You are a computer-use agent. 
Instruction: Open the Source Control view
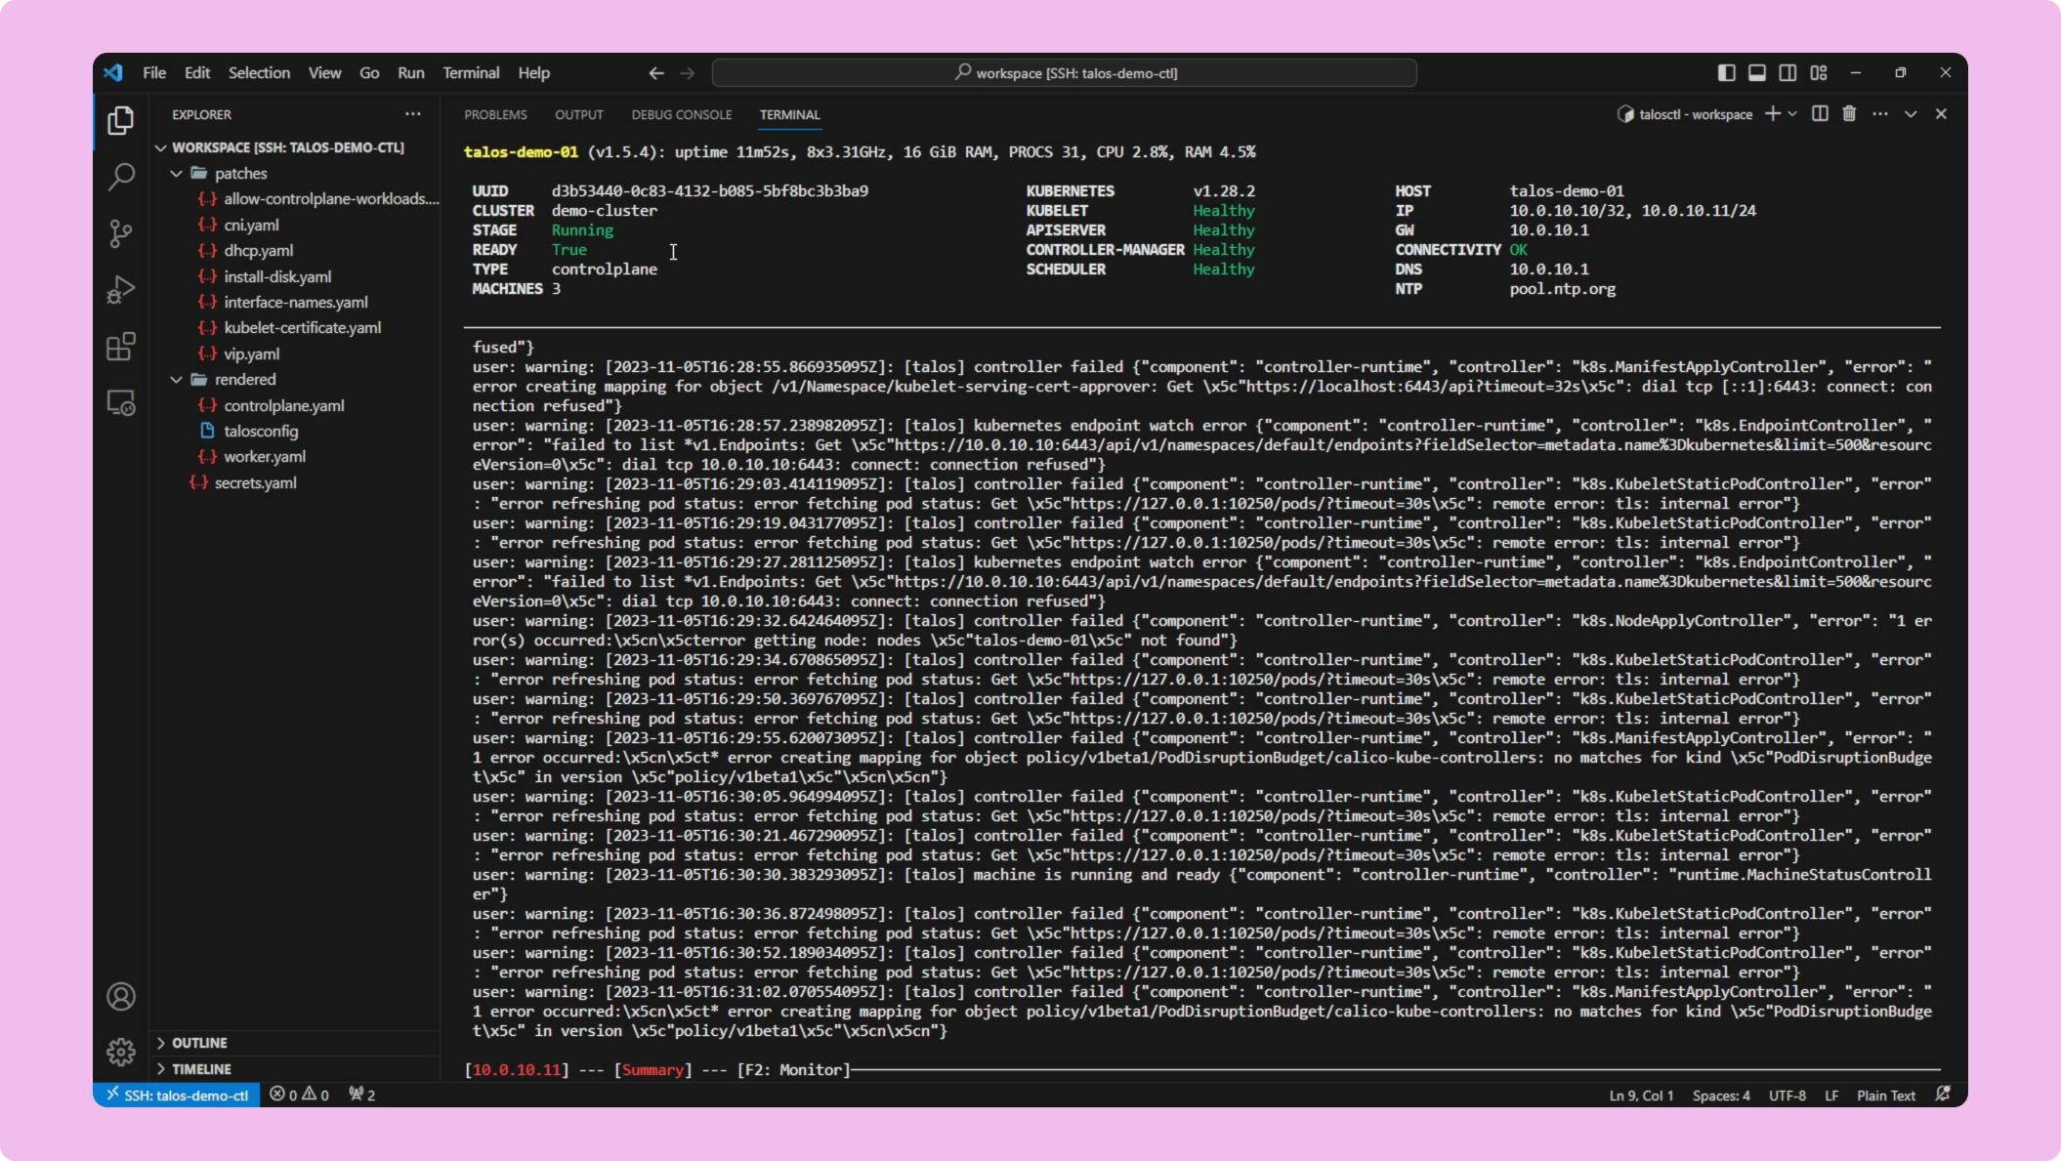(120, 233)
